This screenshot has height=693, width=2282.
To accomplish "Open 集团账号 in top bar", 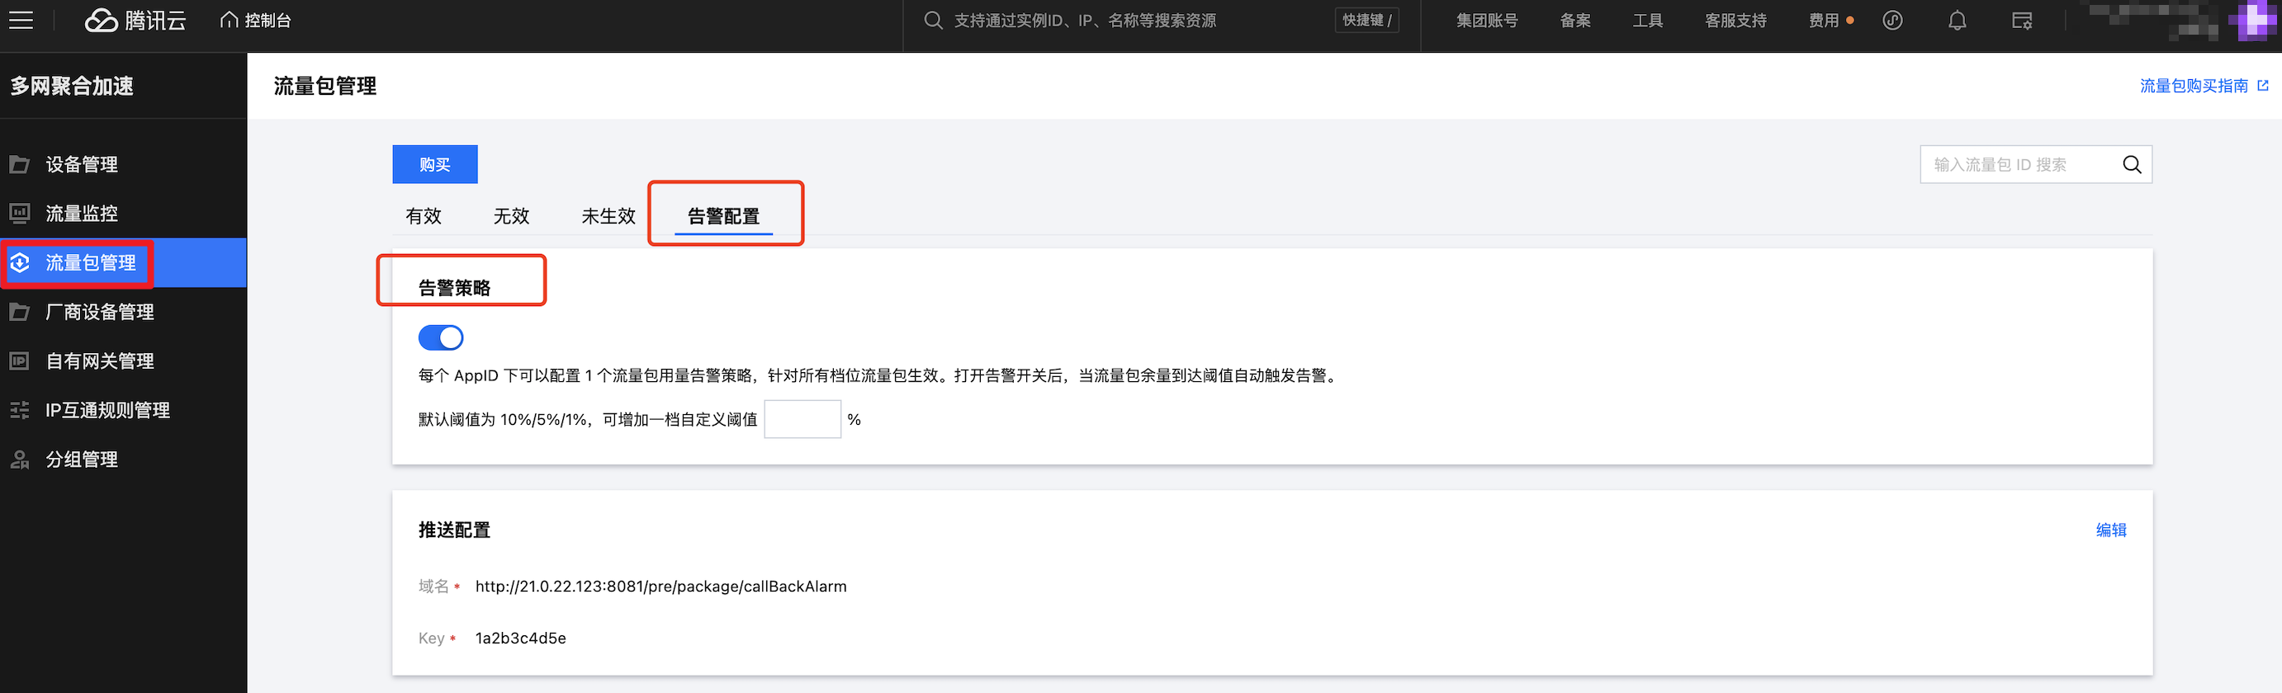I will tap(1486, 21).
